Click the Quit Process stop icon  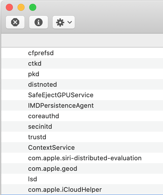(x=15, y=22)
